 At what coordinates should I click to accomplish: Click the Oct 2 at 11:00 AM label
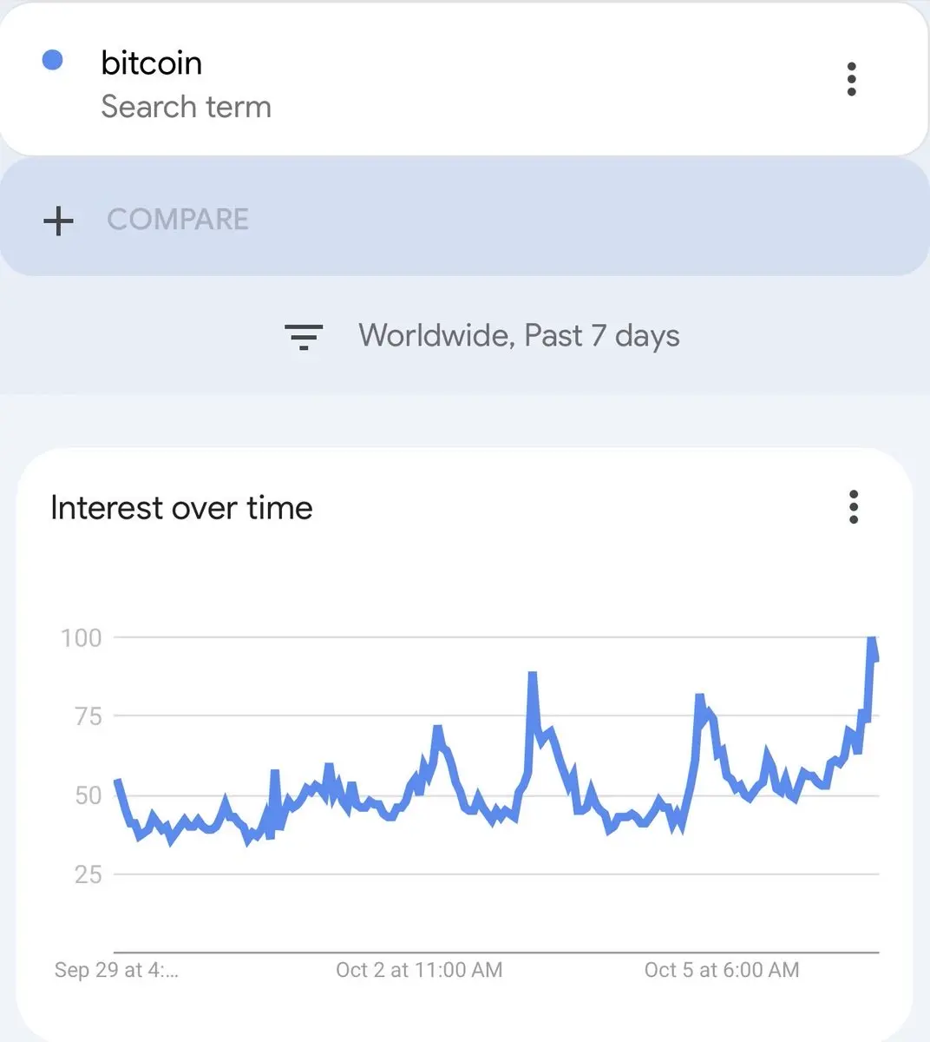(x=419, y=970)
